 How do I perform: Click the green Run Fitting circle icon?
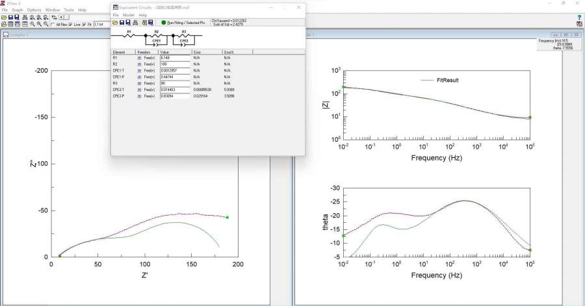coord(163,22)
